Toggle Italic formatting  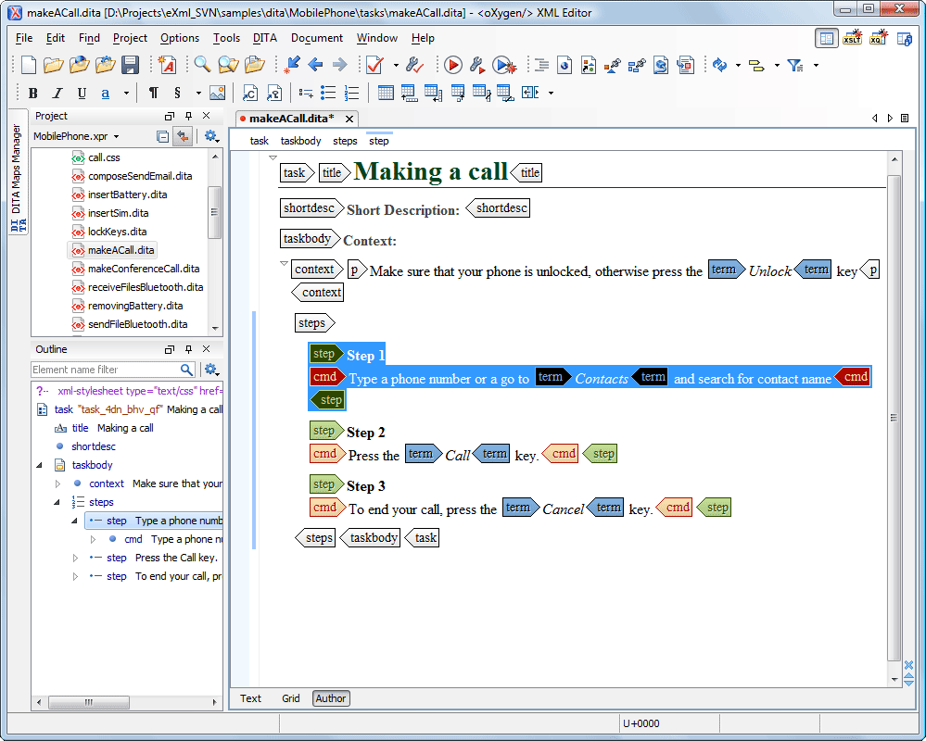pyautogui.click(x=57, y=93)
